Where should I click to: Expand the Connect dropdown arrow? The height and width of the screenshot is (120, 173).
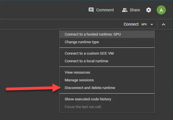pyautogui.click(x=152, y=24)
